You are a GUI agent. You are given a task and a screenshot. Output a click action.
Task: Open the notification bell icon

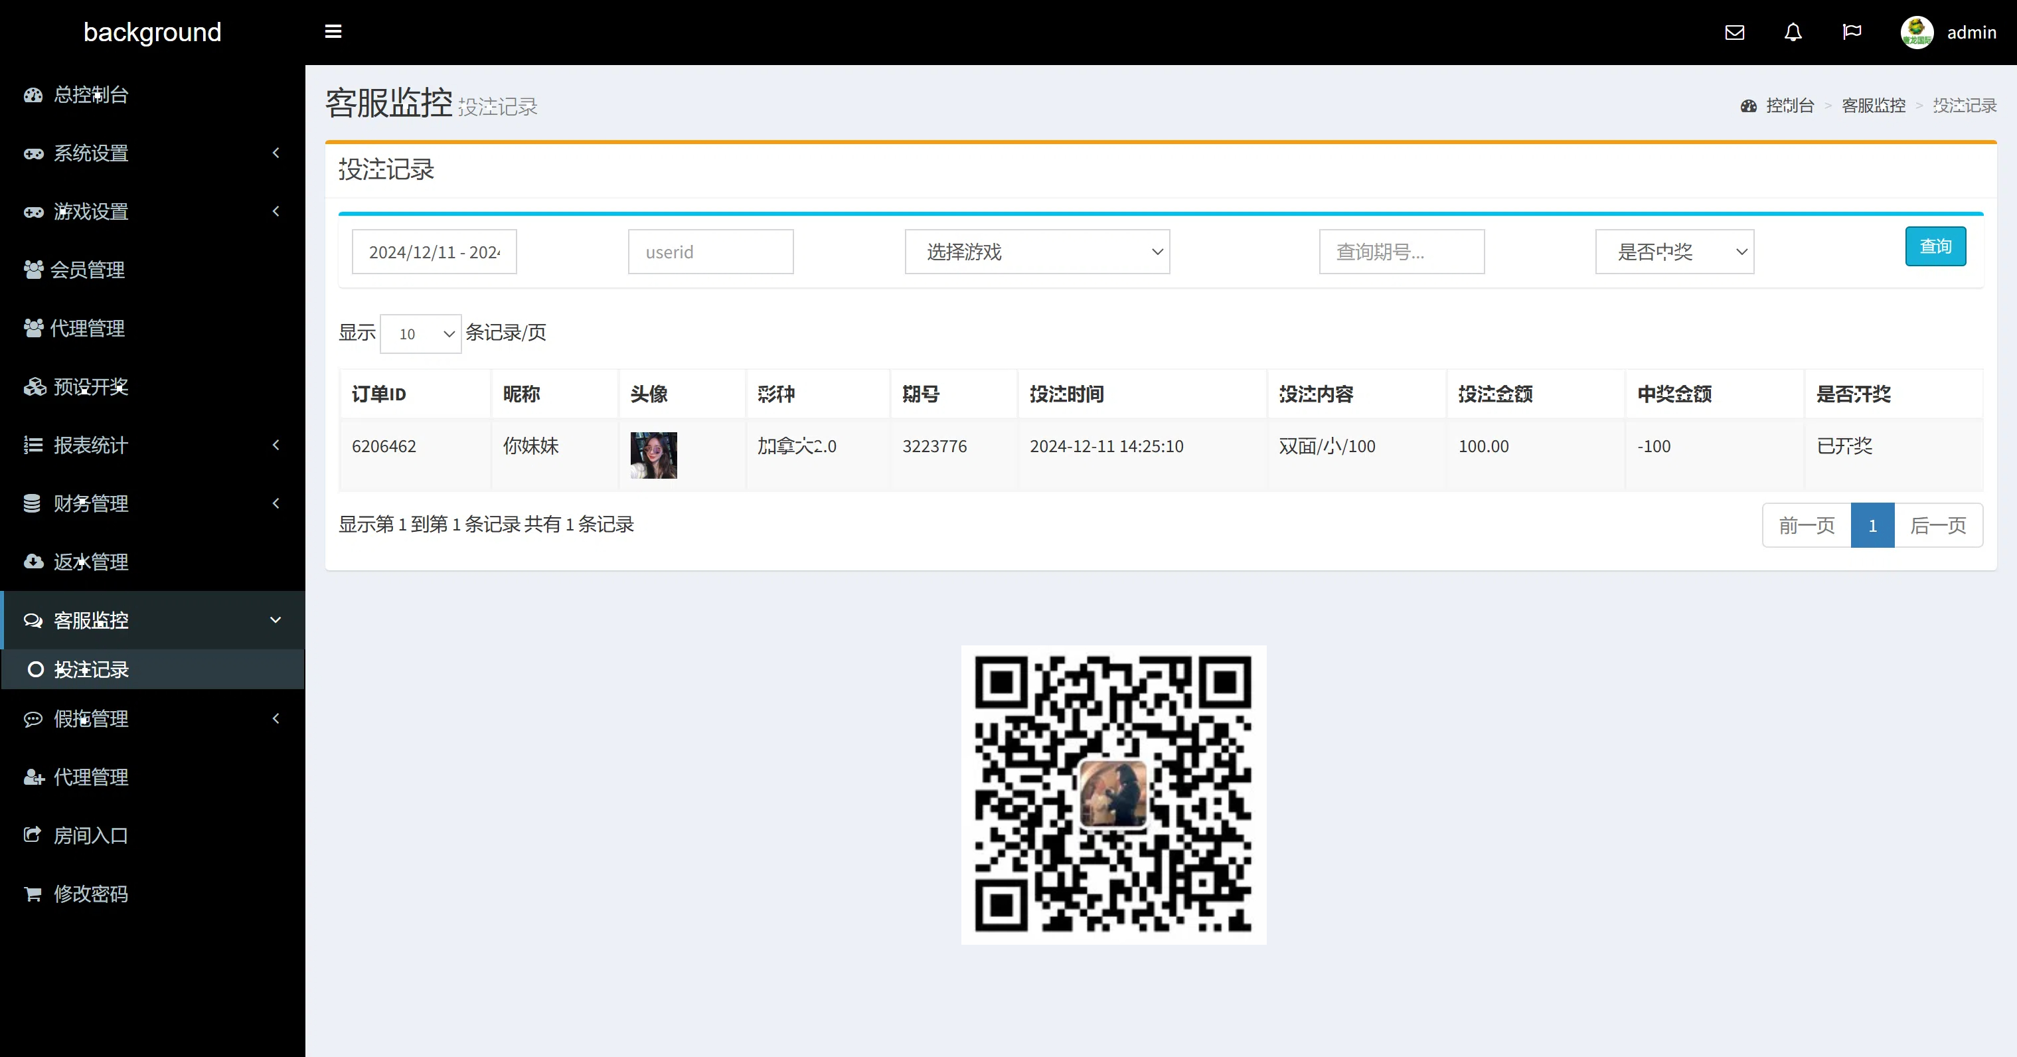click(1793, 32)
